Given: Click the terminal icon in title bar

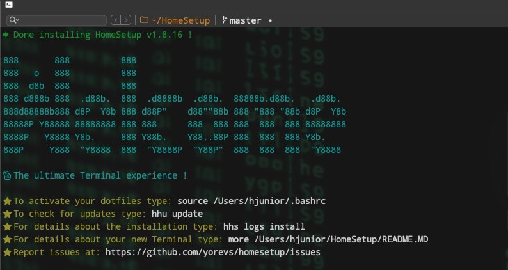Looking at the screenshot, I should click(x=9, y=4).
